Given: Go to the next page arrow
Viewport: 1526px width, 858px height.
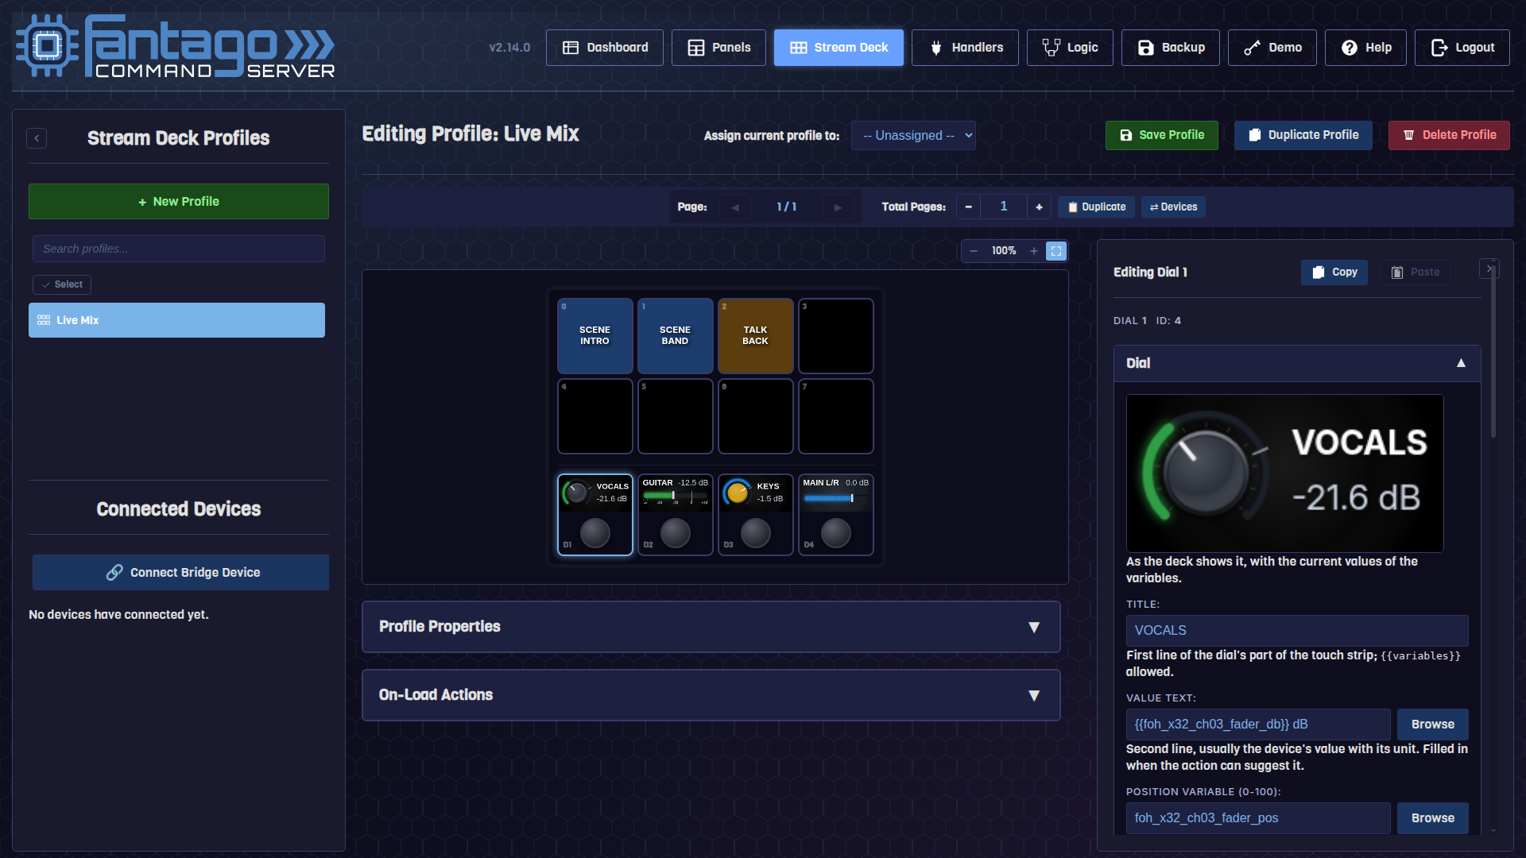Looking at the screenshot, I should pos(838,207).
